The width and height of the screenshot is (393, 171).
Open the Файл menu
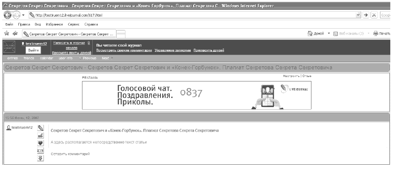(x=9, y=25)
